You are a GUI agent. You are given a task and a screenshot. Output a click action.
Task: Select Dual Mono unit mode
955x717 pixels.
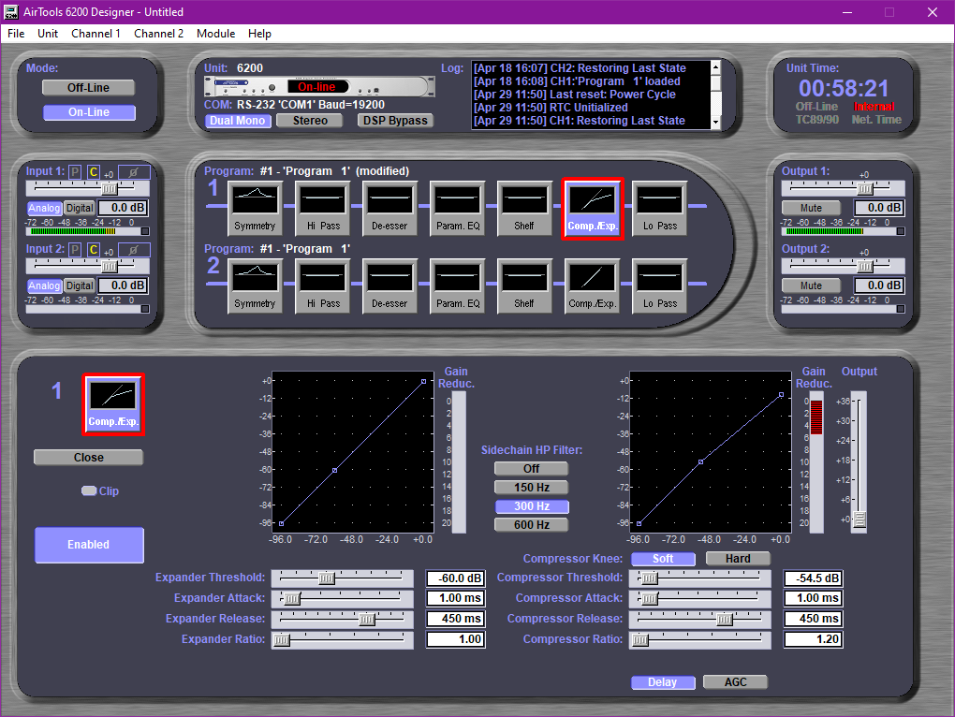coord(238,121)
